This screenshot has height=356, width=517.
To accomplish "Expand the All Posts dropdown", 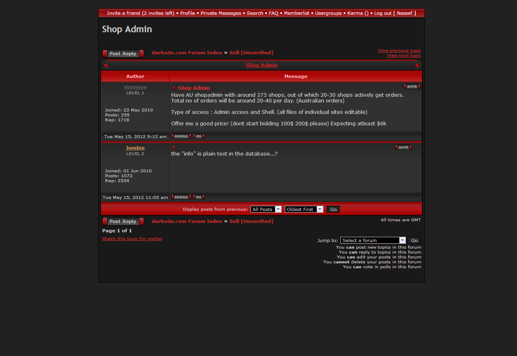I will point(266,209).
